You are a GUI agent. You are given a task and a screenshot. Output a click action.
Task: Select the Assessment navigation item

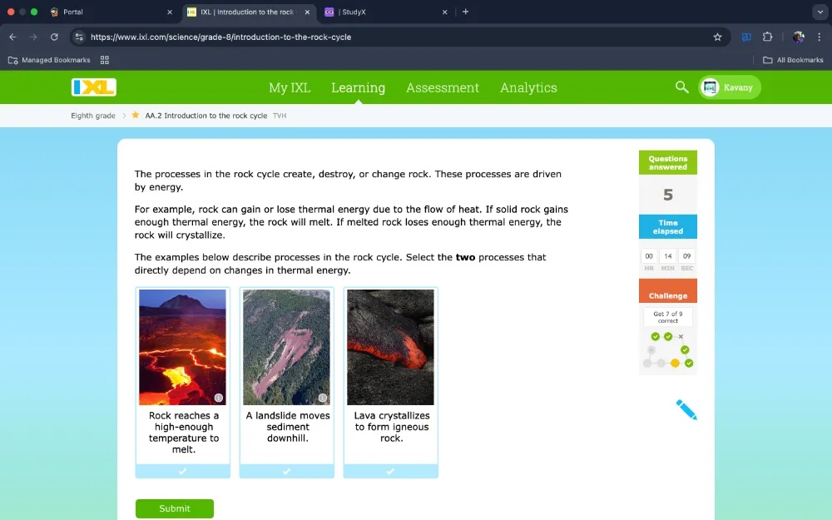443,87
